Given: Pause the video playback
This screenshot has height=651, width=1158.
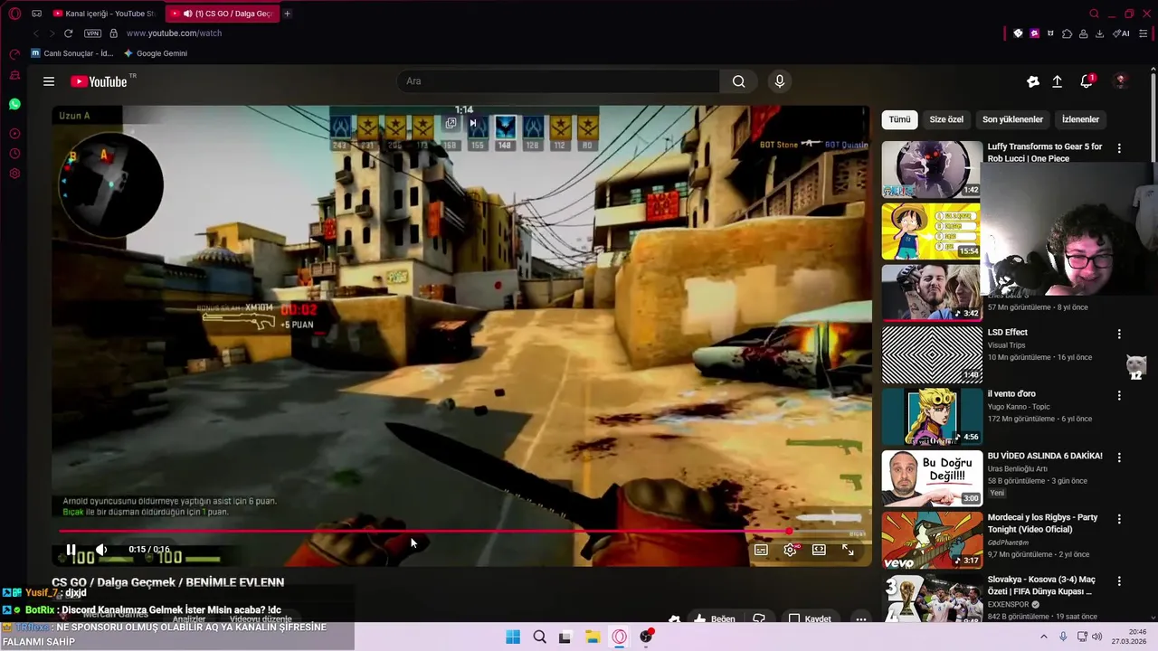Looking at the screenshot, I should tap(71, 550).
